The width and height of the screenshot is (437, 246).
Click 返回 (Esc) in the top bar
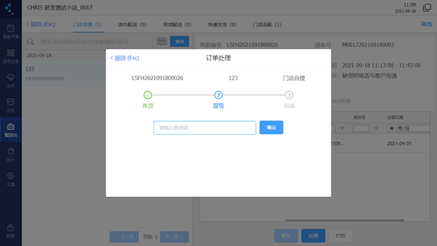(x=41, y=24)
